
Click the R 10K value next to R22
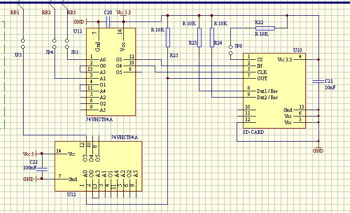[262, 34]
